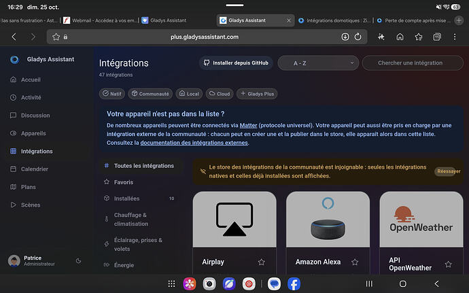Click the address bar URL plus.gladysassistant.com
The height and width of the screenshot is (293, 469).
coord(205,37)
